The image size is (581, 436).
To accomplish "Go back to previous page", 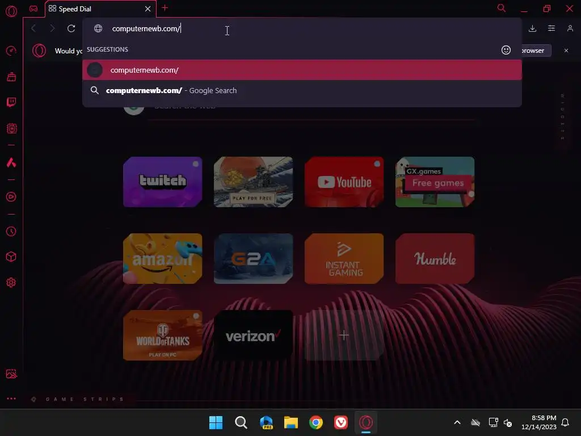I will (33, 28).
